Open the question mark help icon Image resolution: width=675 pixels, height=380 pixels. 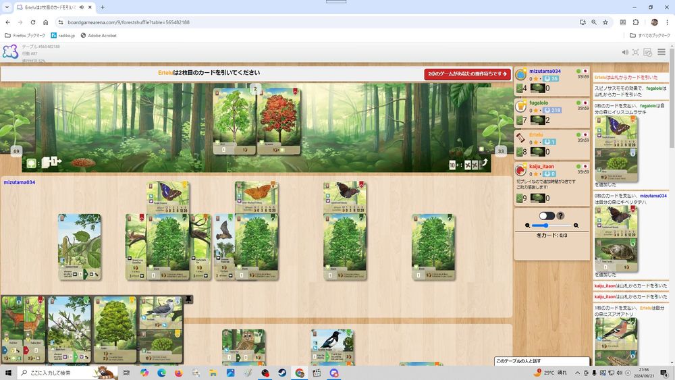coord(560,215)
